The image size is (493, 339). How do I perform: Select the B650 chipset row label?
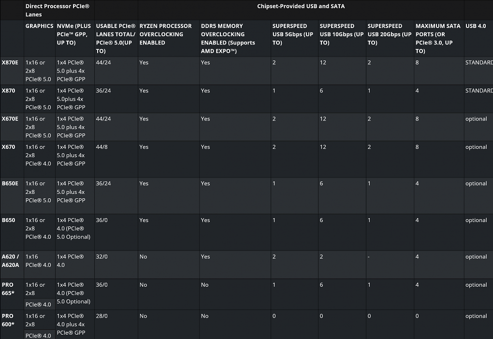(x=9, y=220)
